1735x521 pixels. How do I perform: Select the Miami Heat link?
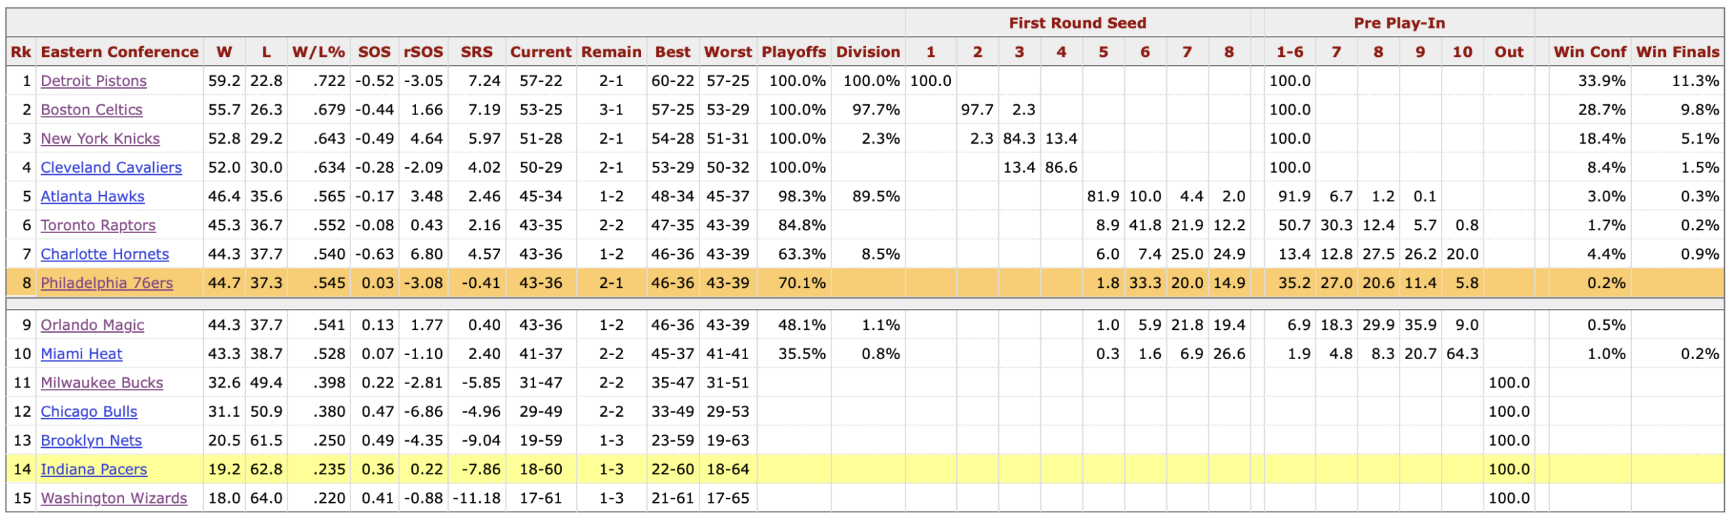(x=81, y=354)
